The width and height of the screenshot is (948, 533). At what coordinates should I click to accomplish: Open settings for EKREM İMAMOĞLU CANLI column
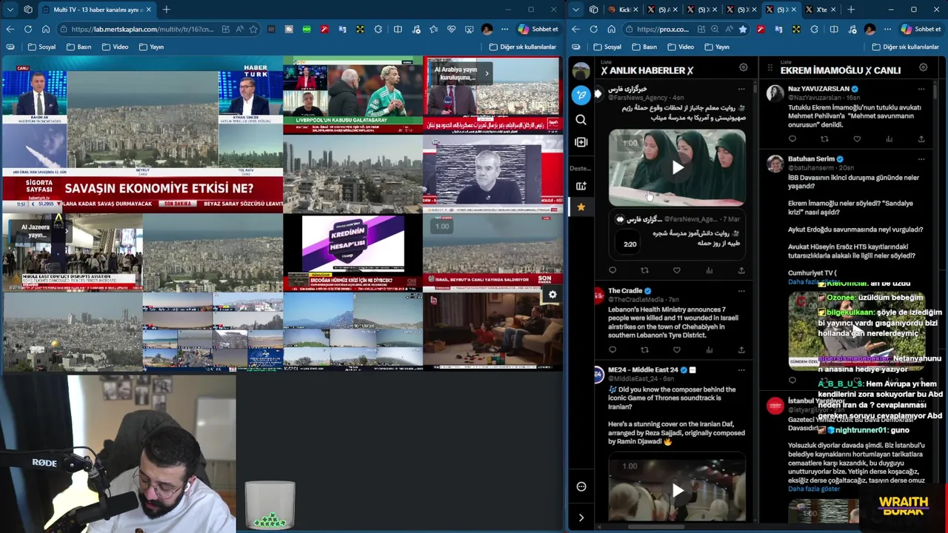pos(923,68)
